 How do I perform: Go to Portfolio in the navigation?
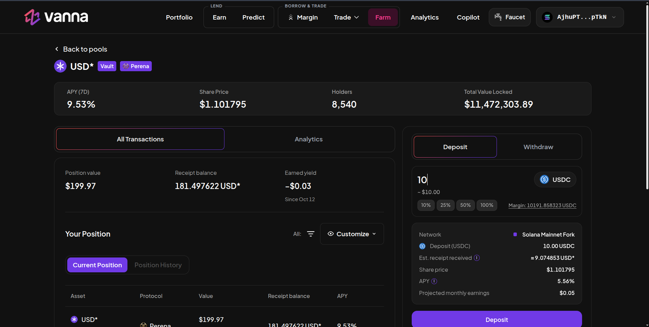[x=179, y=17]
